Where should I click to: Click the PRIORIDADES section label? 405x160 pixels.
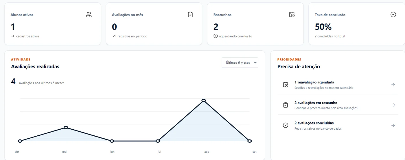(289, 59)
